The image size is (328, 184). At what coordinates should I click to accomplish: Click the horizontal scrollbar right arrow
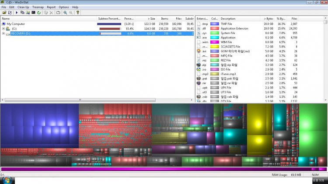click(x=192, y=100)
